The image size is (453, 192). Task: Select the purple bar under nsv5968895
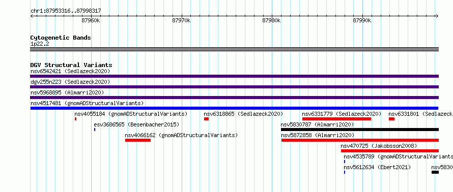tap(235, 98)
